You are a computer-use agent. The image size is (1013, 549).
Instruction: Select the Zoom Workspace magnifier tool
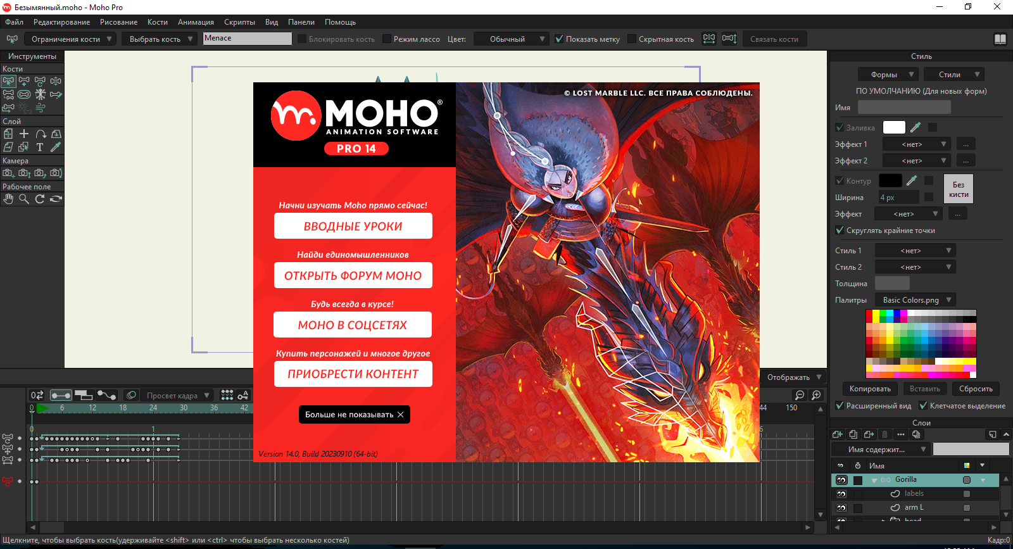click(x=24, y=199)
